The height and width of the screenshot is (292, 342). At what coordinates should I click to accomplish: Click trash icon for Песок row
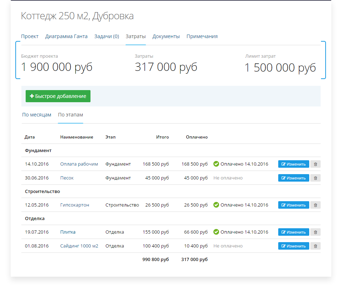[x=315, y=178]
